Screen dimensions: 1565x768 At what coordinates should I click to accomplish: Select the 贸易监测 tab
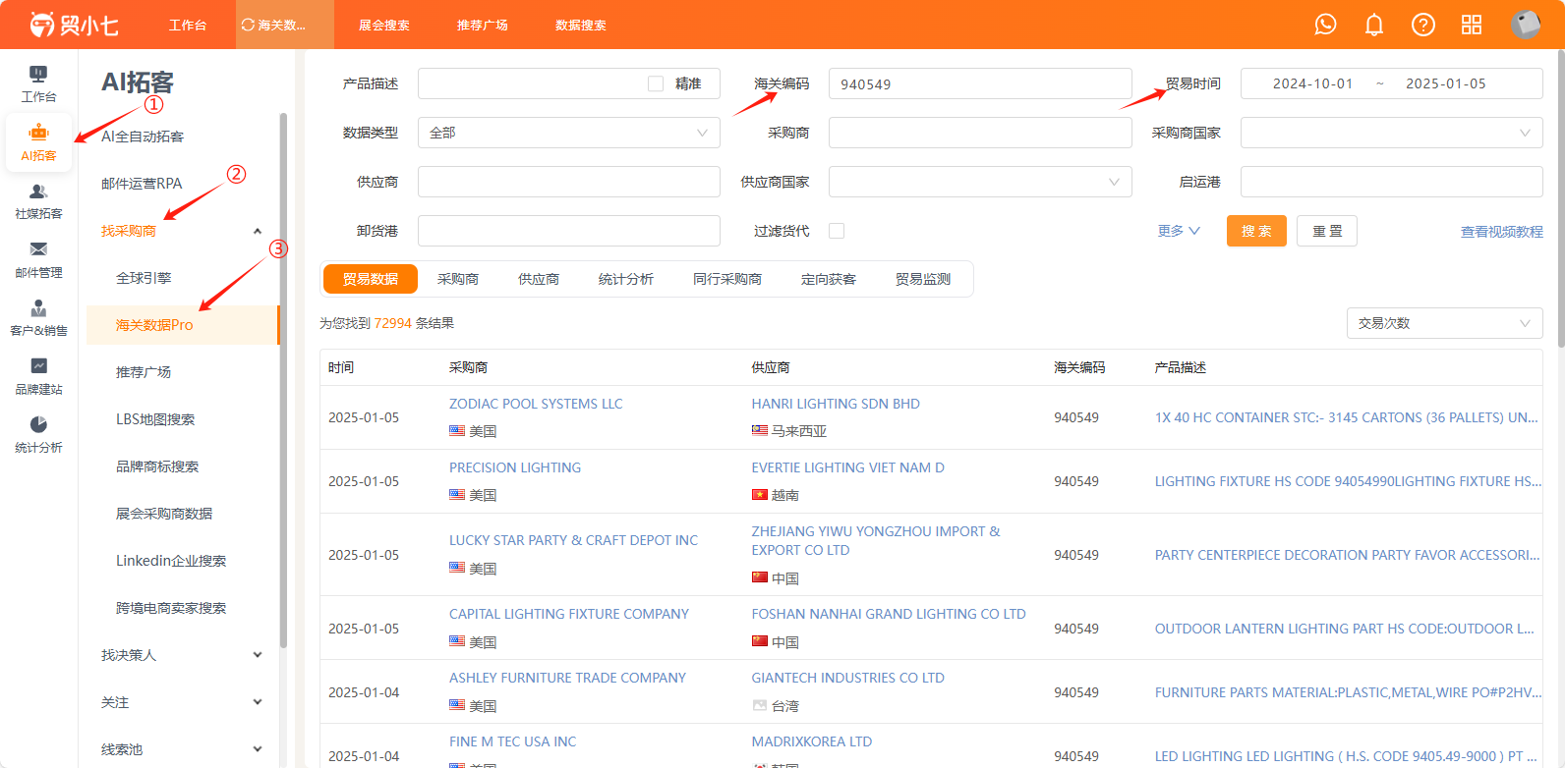click(x=923, y=279)
